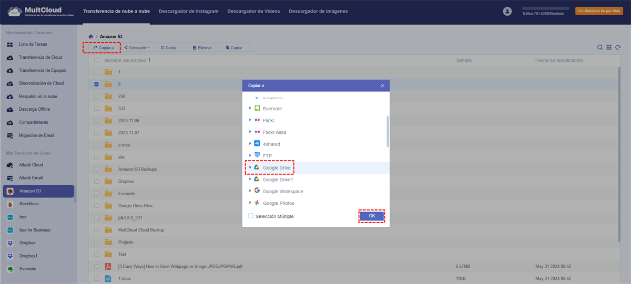The height and width of the screenshot is (284, 631).
Task: Expand the FTP tree node
Action: tap(250, 156)
